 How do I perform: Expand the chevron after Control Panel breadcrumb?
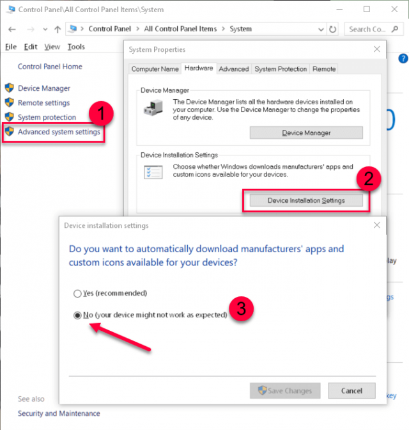(x=137, y=29)
